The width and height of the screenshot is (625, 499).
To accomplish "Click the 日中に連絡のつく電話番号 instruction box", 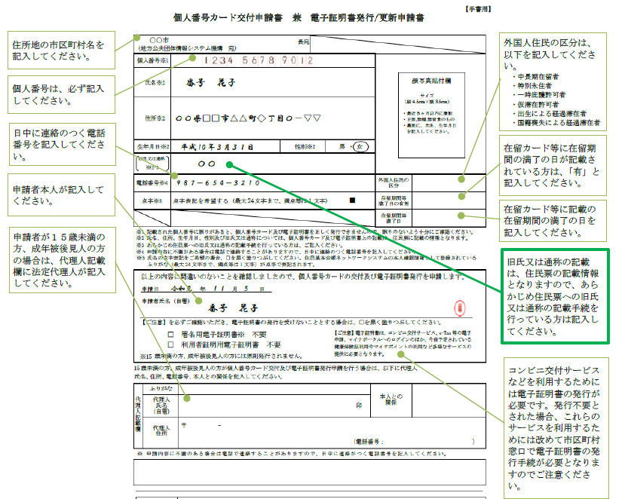I will coord(62,144).
